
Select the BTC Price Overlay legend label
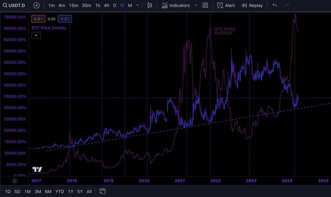pos(49,28)
